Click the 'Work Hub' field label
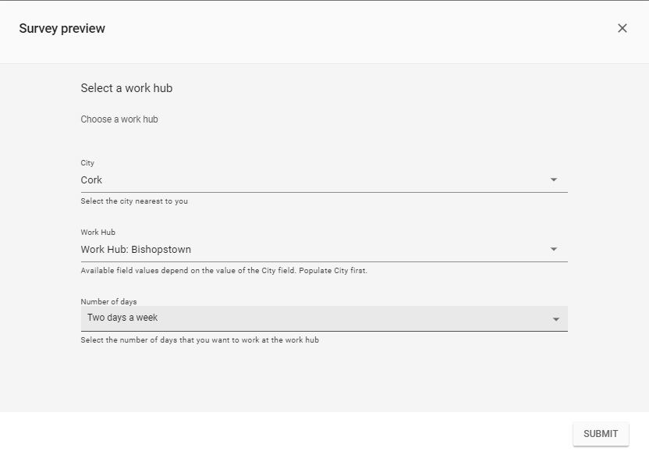 click(x=98, y=233)
